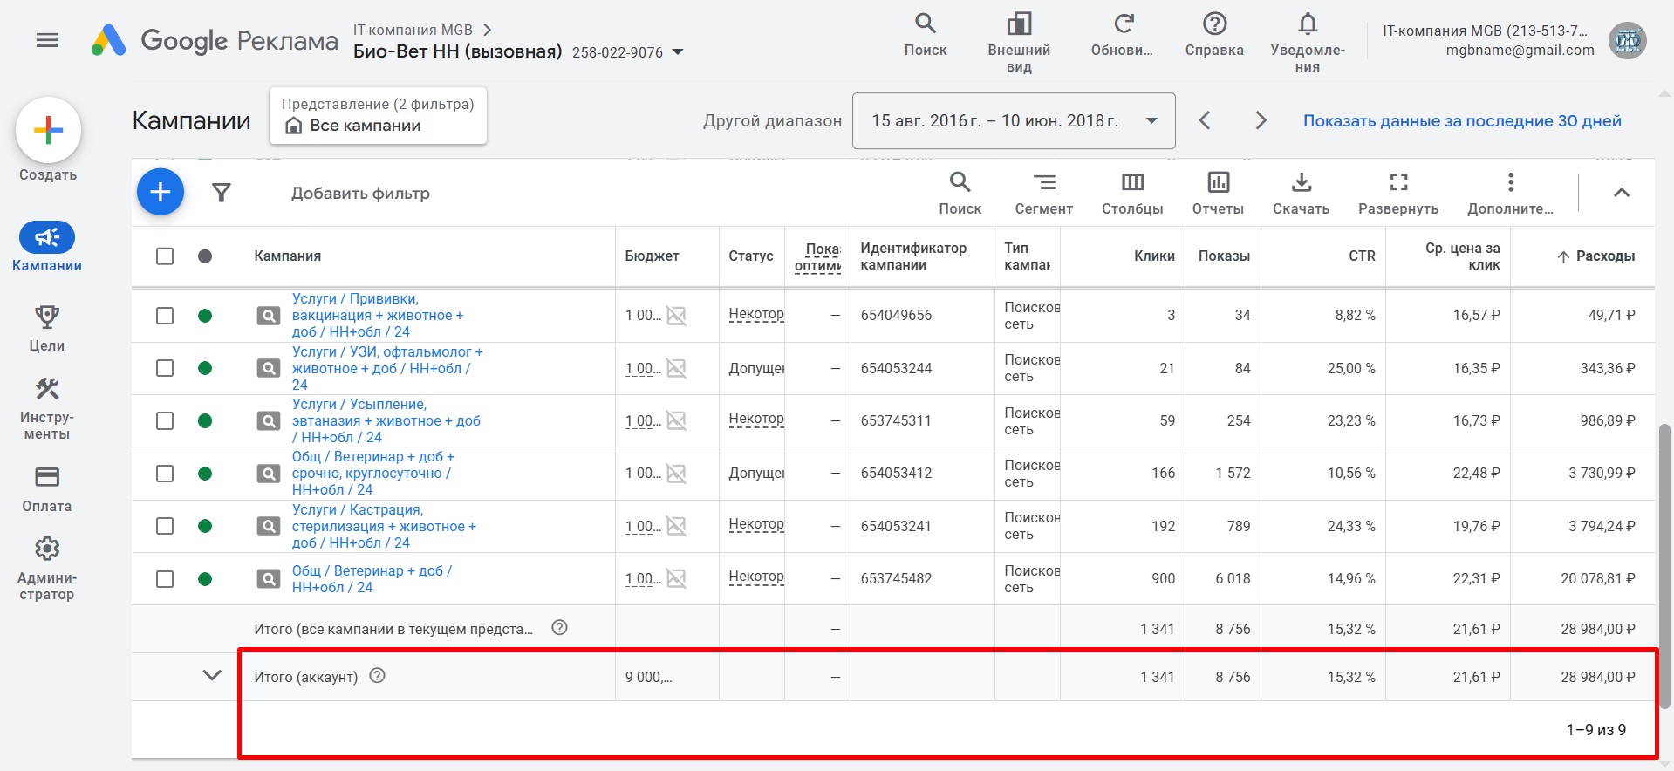Image resolution: width=1674 pixels, height=771 pixels.
Task: Download the table via Скачать
Action: tap(1301, 194)
